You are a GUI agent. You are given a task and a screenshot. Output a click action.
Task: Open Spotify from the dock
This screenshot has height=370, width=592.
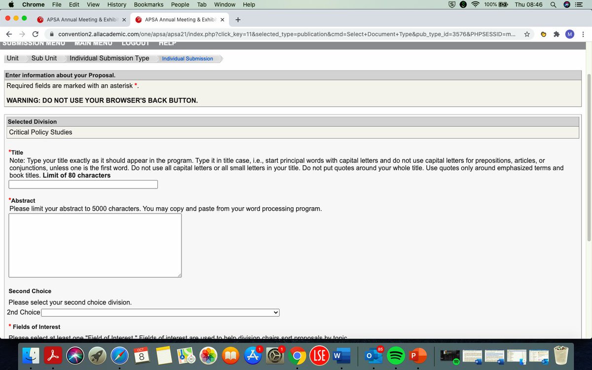pos(395,356)
